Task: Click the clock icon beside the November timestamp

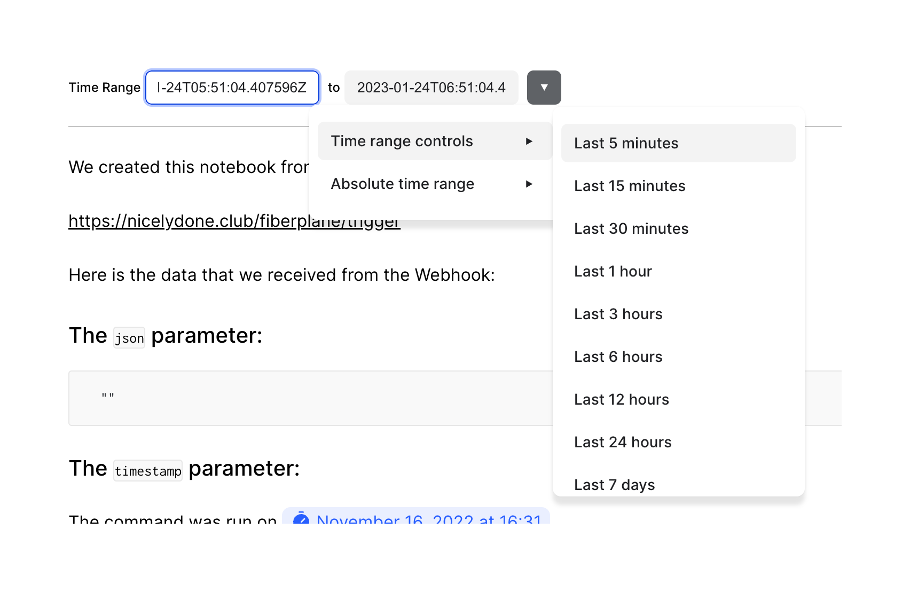Action: (x=301, y=520)
